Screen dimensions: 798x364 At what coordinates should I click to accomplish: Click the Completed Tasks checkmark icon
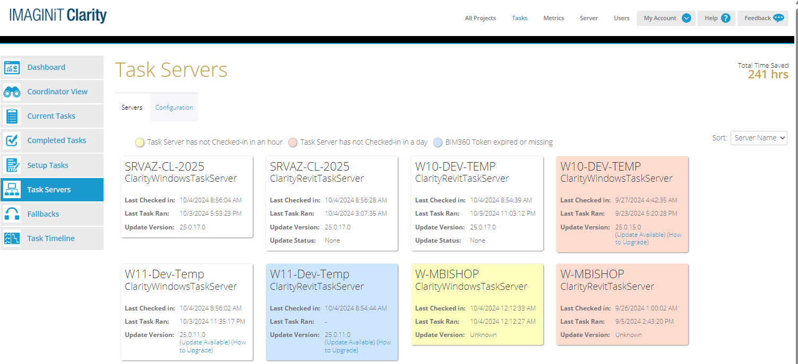click(12, 140)
